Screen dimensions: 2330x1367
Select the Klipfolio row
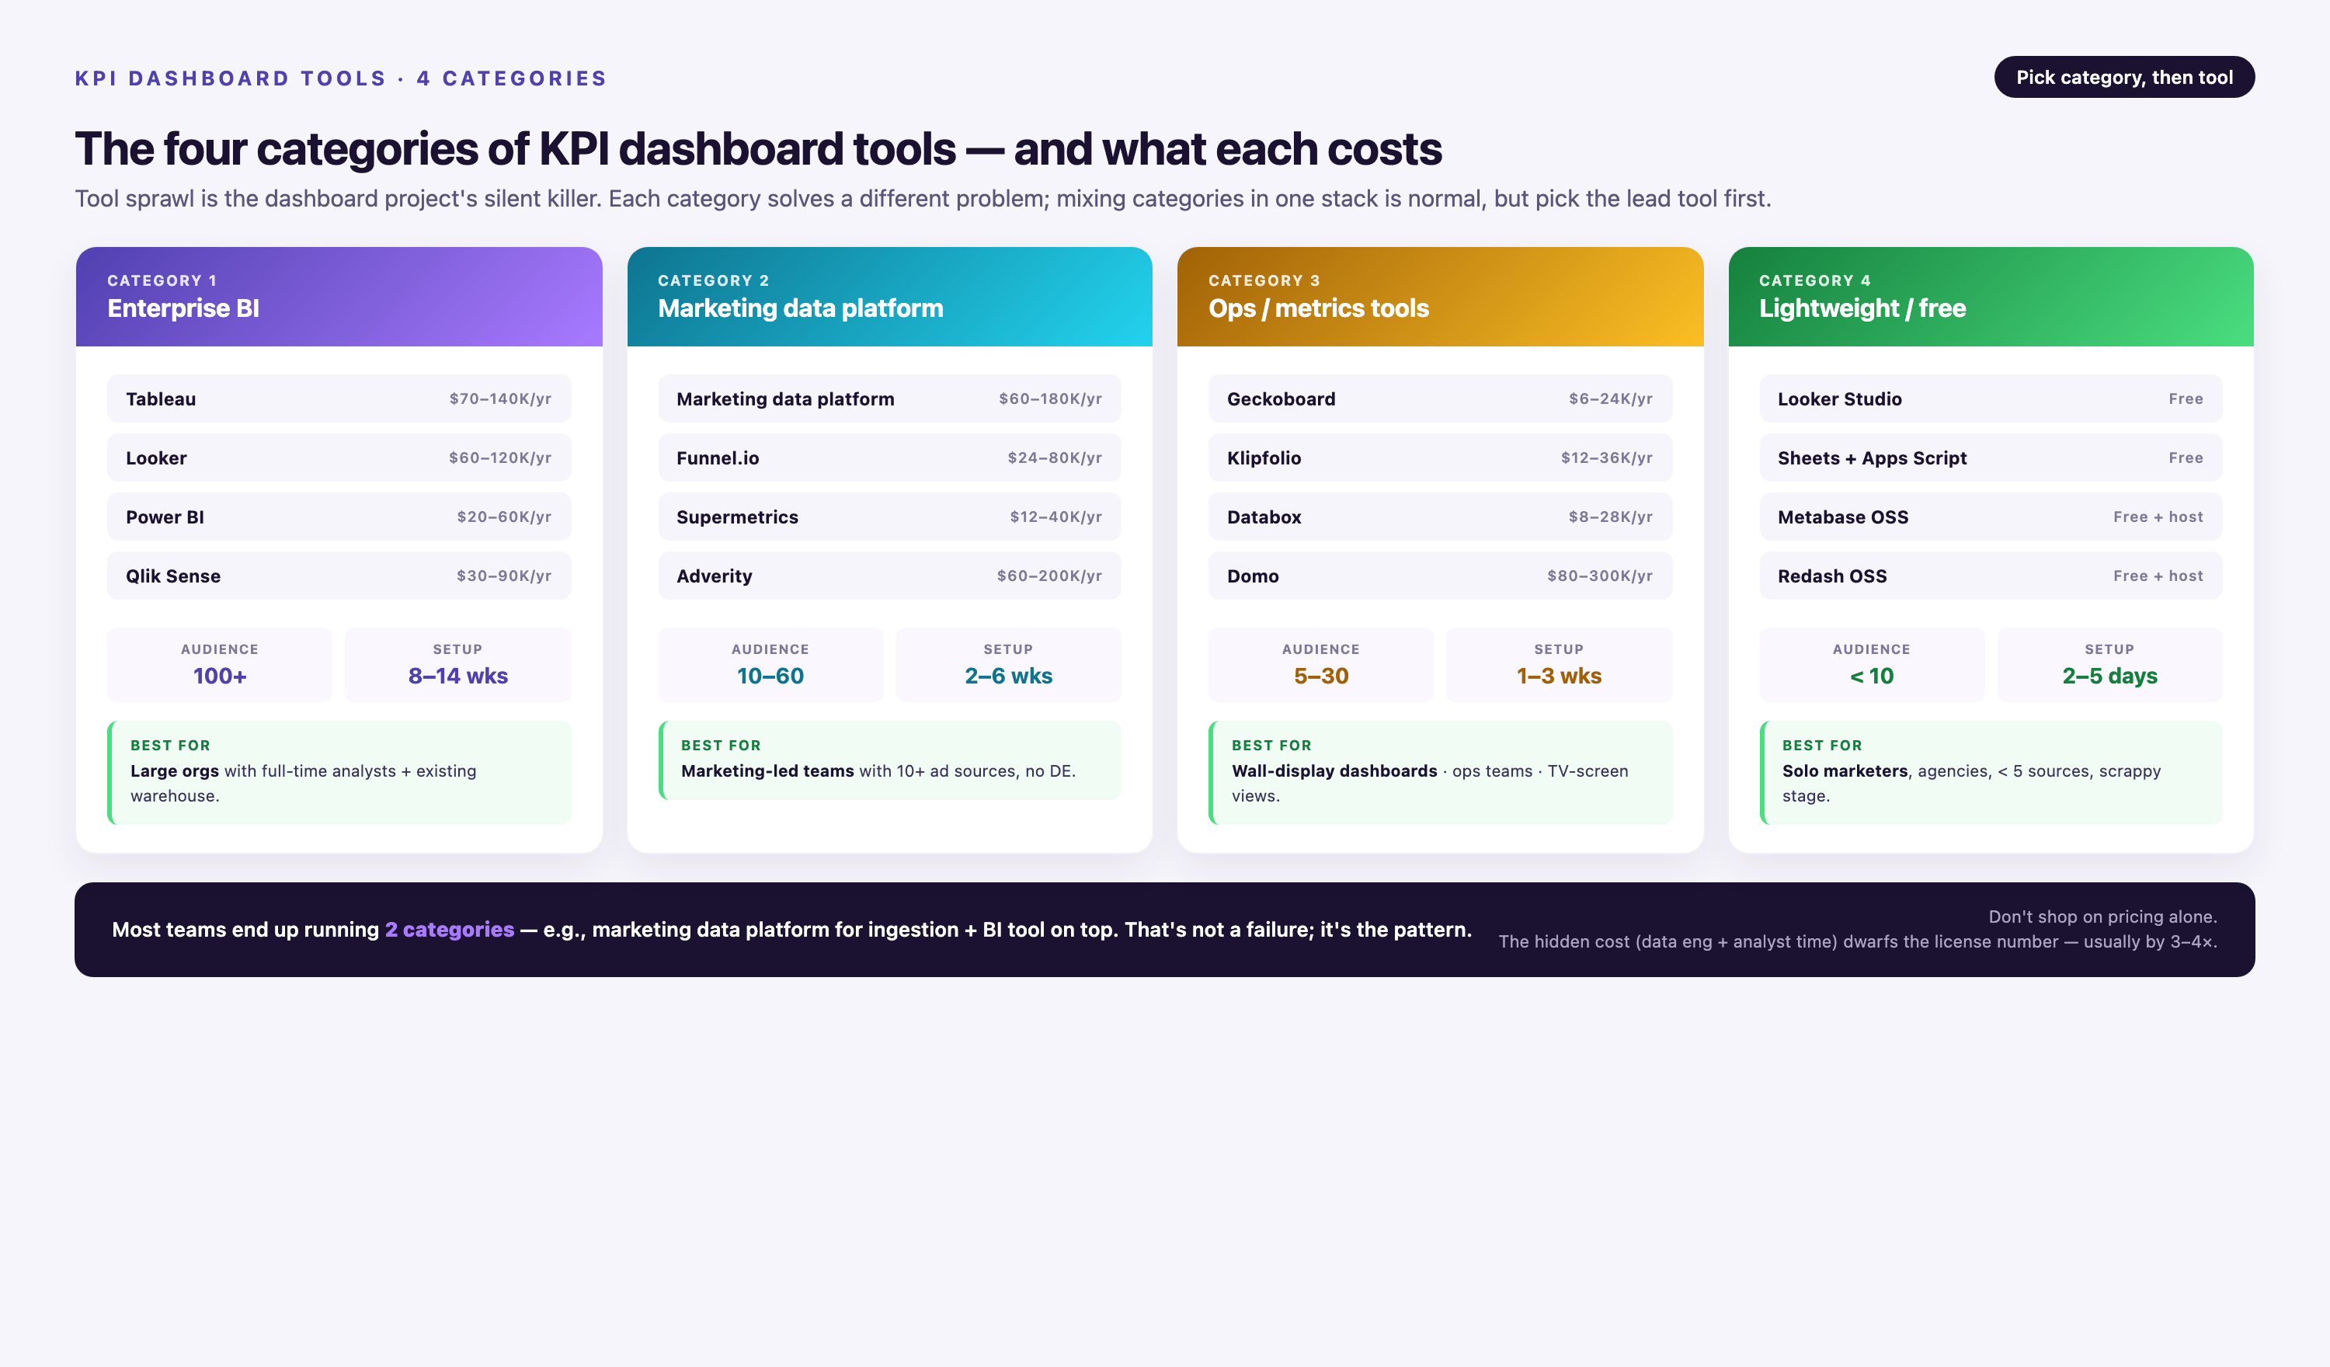(x=1440, y=457)
